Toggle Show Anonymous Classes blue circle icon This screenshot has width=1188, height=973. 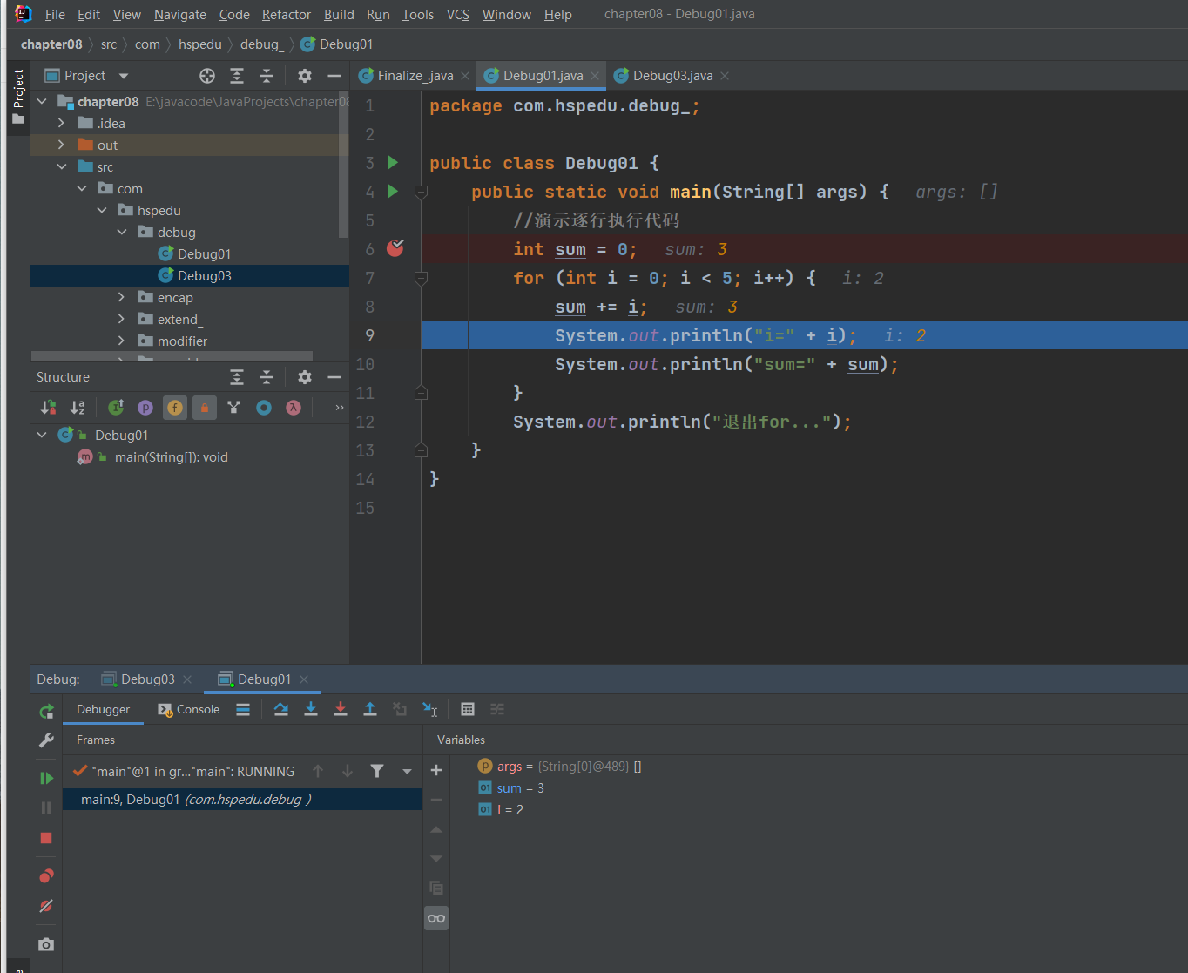264,407
